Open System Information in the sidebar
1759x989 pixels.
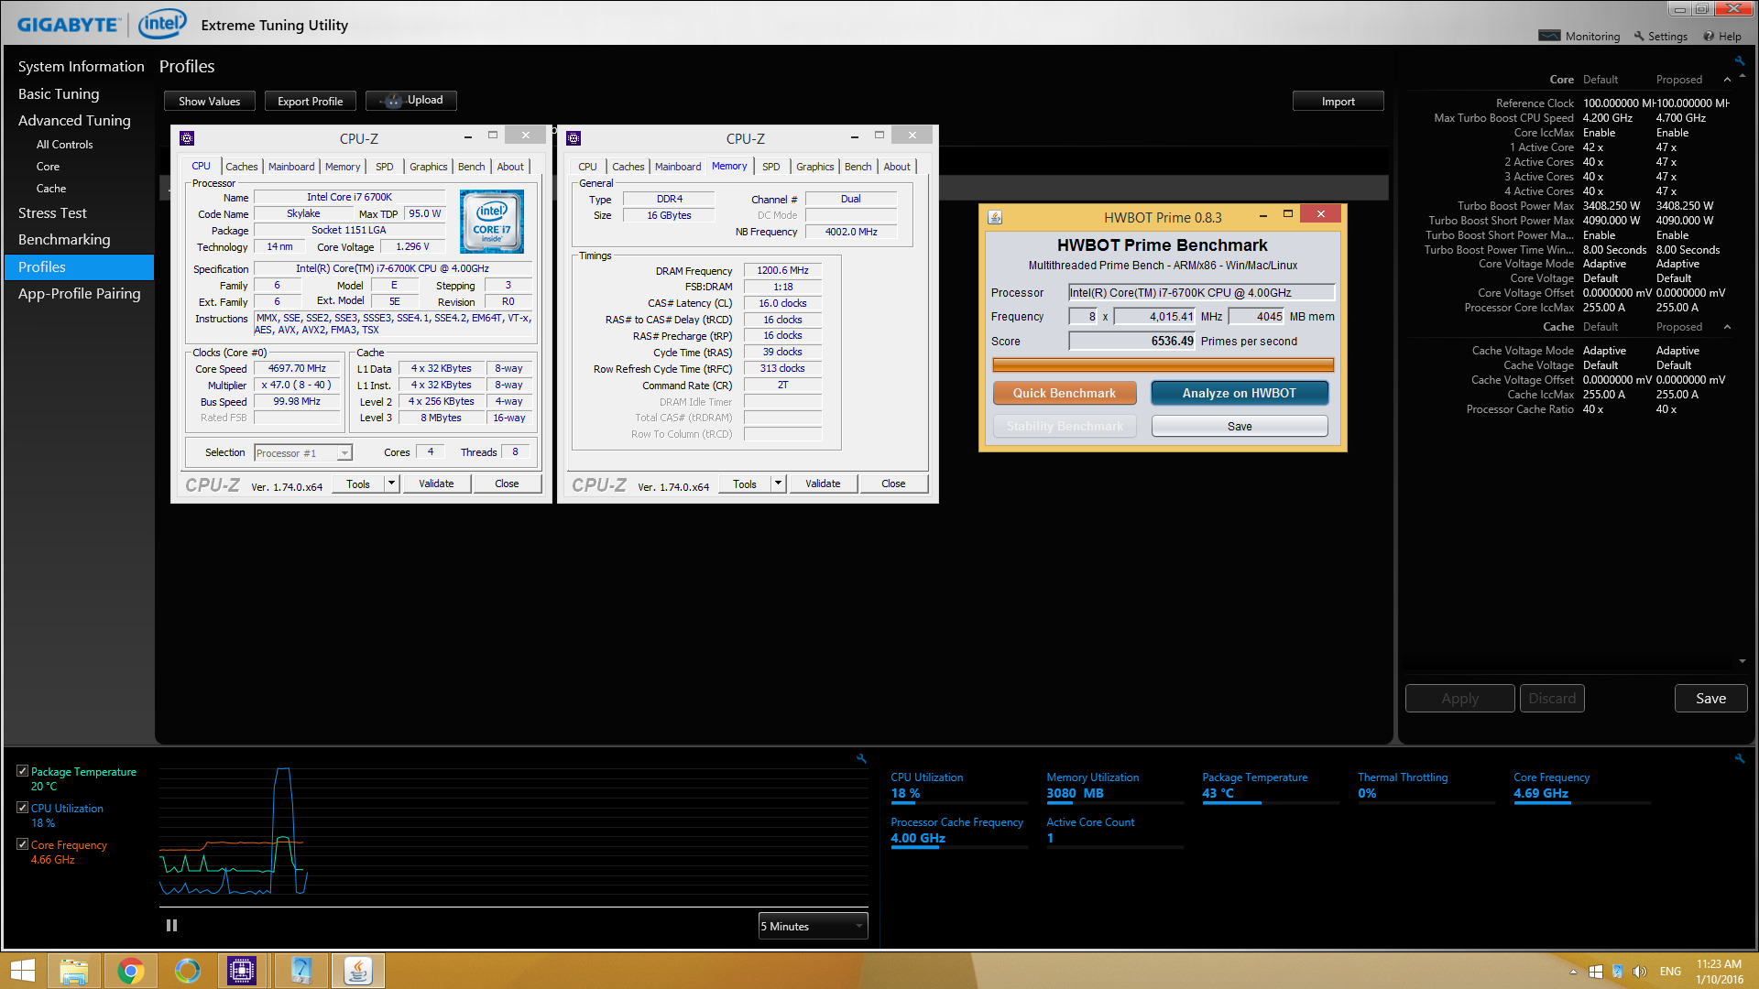82,66
